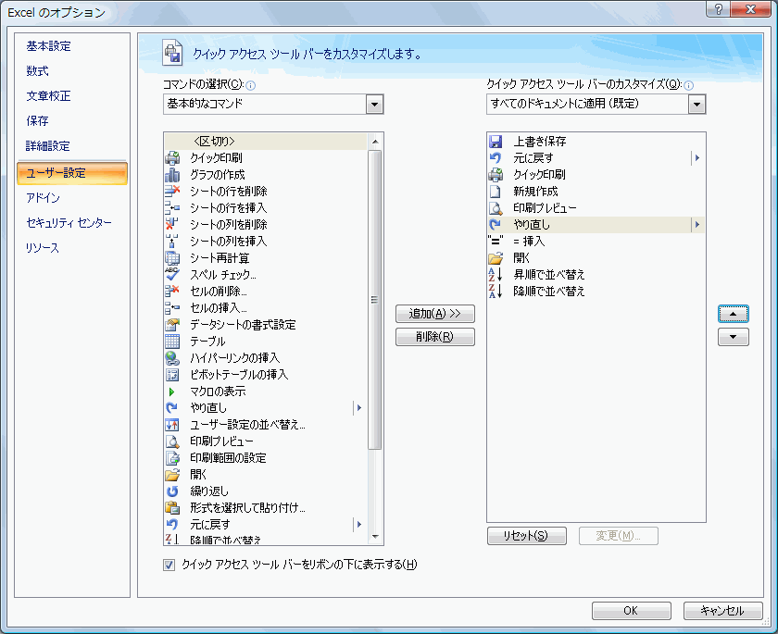778x634 pixels.
Task: Toggle クイック アクセス ツール バーをリボンの下に表示する checkbox
Action: [169, 566]
